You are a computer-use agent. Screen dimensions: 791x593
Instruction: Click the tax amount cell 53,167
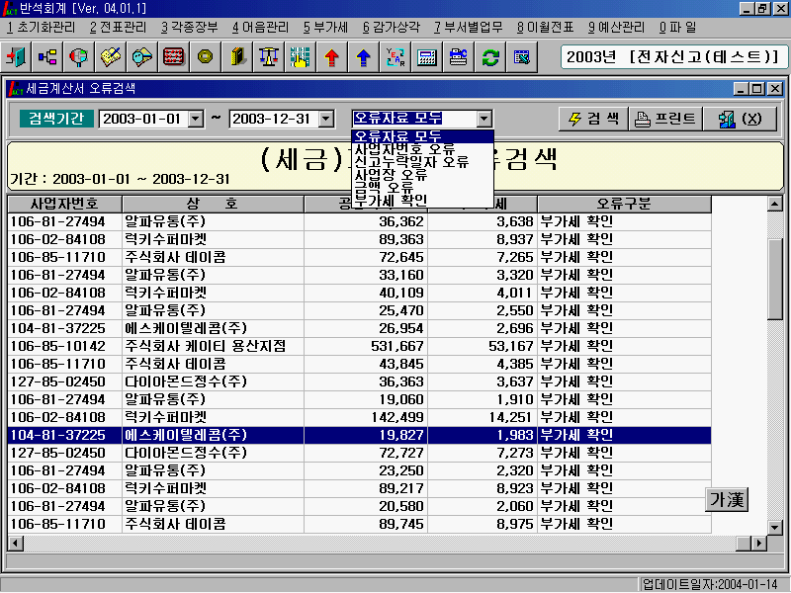pyautogui.click(x=483, y=346)
